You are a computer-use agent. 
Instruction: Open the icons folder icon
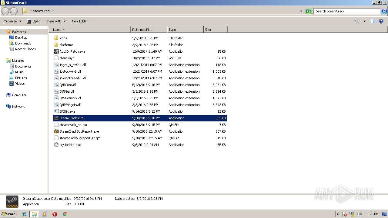point(56,38)
